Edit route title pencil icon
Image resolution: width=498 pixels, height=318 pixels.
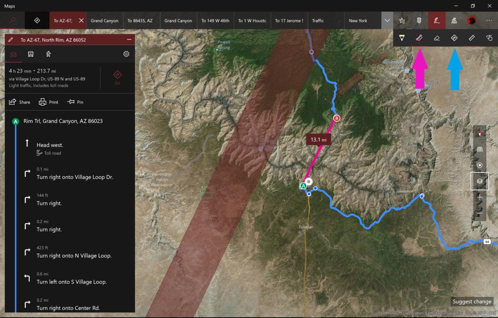point(11,40)
